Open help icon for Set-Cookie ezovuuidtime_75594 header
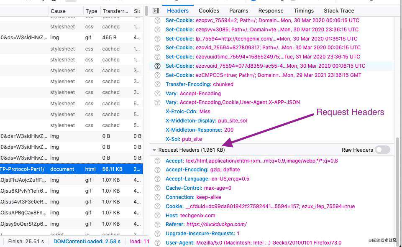 point(157,57)
